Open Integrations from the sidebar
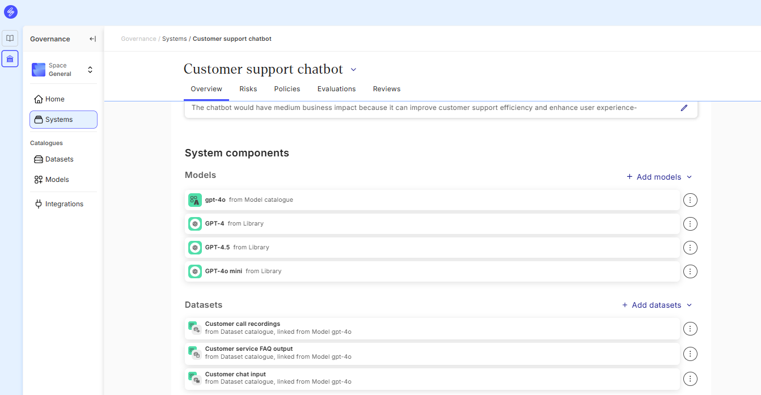The width and height of the screenshot is (761, 395). tap(64, 204)
